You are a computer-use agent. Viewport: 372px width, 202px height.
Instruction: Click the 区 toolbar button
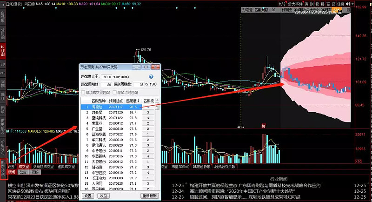(333, 4)
